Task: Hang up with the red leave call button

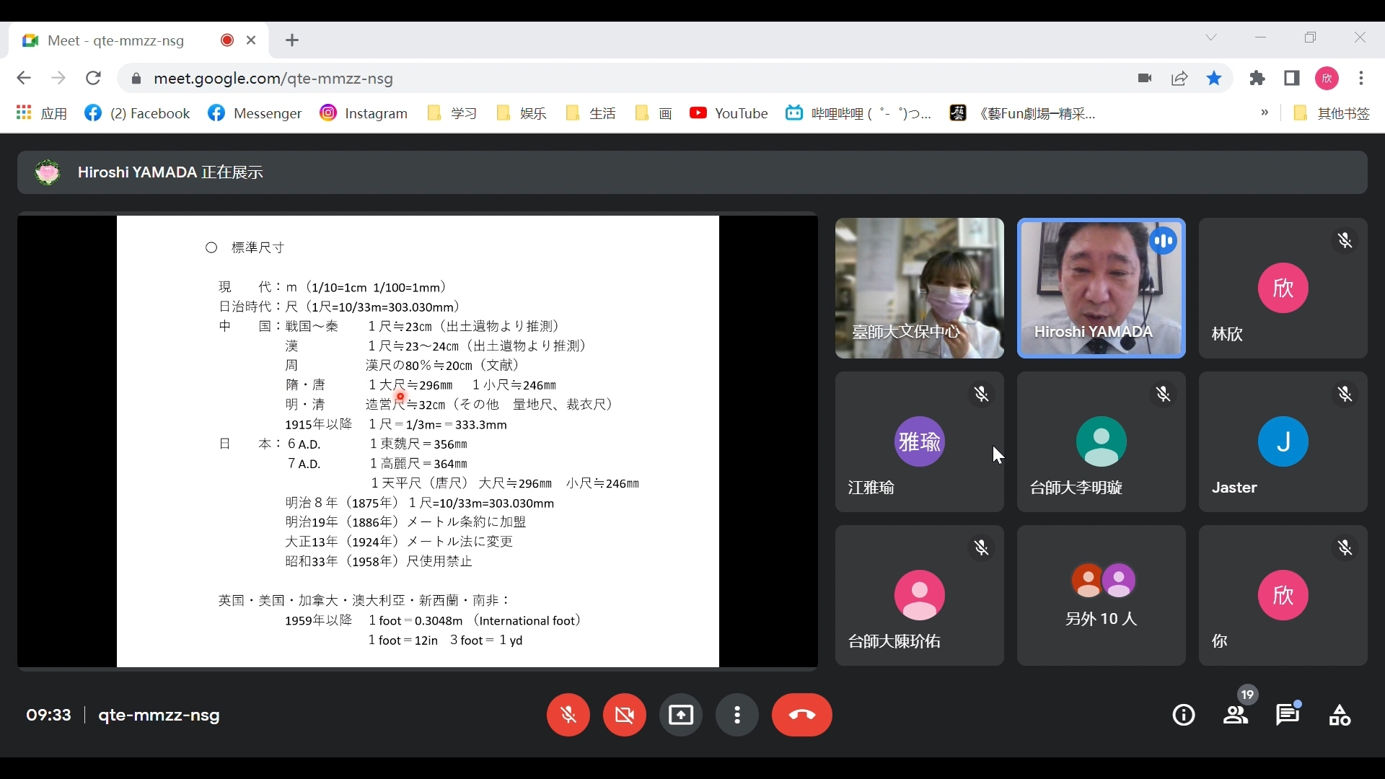Action: coord(802,716)
